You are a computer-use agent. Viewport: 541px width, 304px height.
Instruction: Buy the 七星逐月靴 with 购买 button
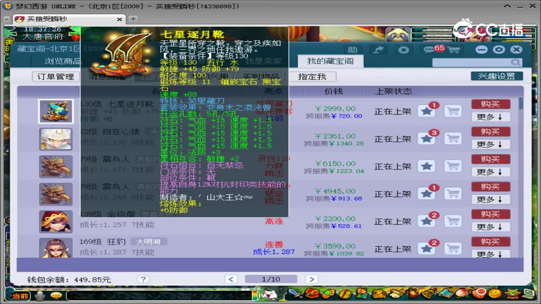click(491, 104)
